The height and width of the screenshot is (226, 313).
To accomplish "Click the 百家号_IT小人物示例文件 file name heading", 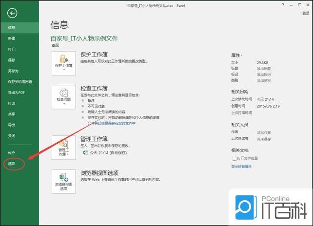I will [x=84, y=38].
